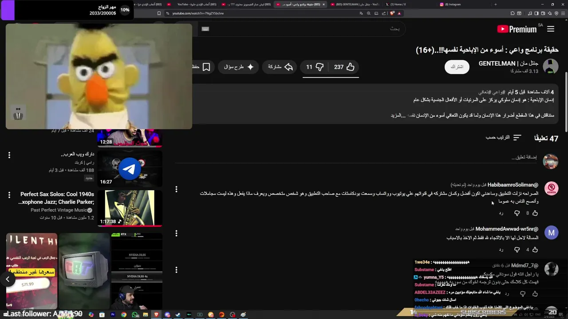The height and width of the screenshot is (319, 568).
Task: Dislike MohammedAwwad-wr5nr's comment
Action: click(x=517, y=249)
